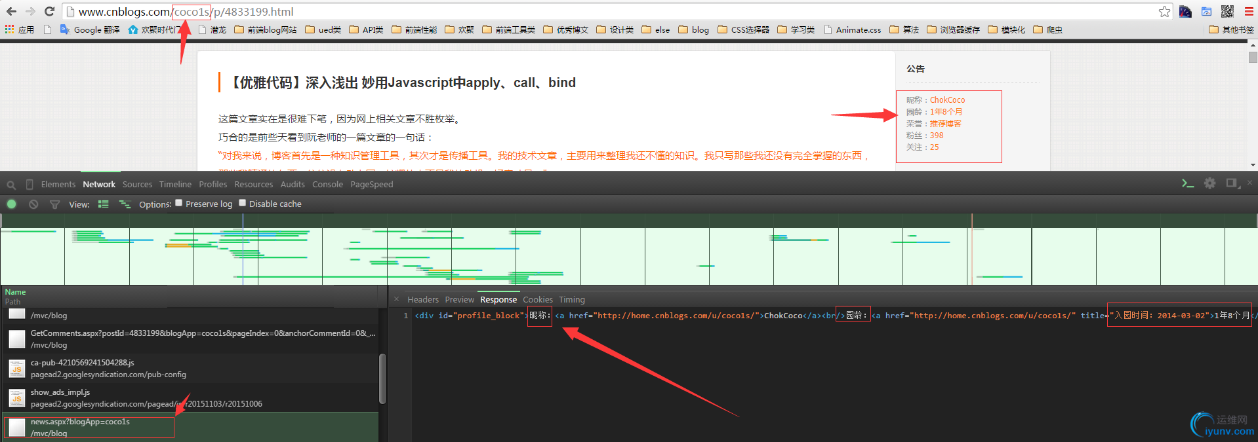Enable Disable cache checkbox
Viewport: 1258px width, 442px height.
[x=242, y=203]
